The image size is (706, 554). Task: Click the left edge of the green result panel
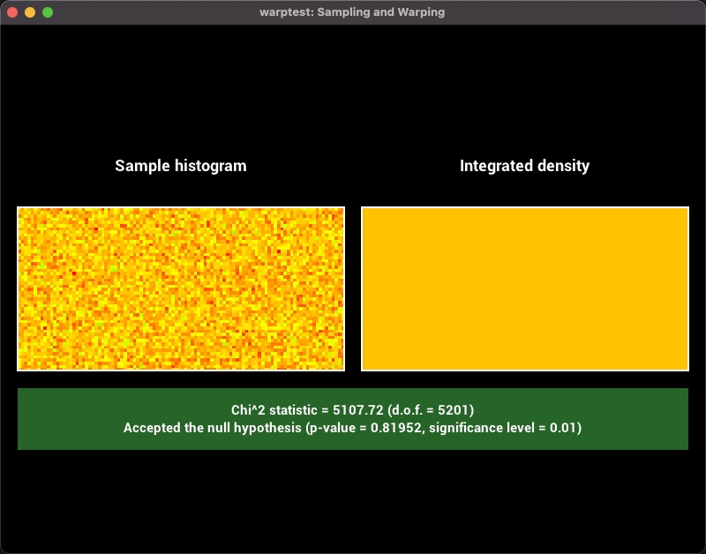pos(22,419)
